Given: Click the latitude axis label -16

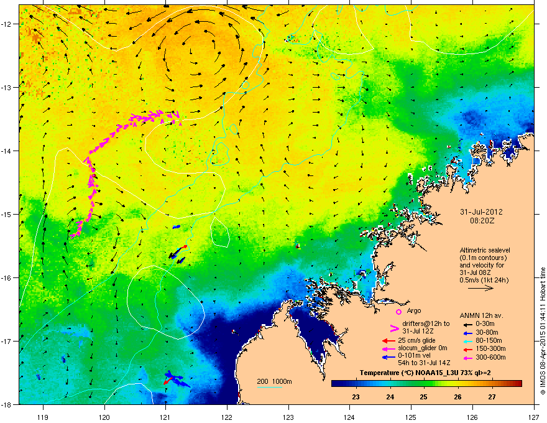Looking at the screenshot, I should click(x=7, y=278).
